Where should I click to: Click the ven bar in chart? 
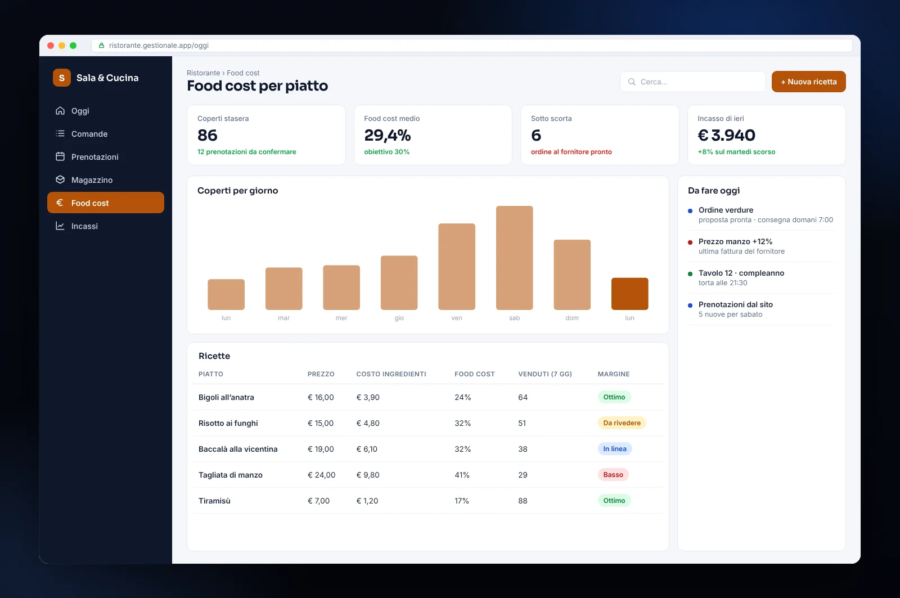tap(457, 267)
